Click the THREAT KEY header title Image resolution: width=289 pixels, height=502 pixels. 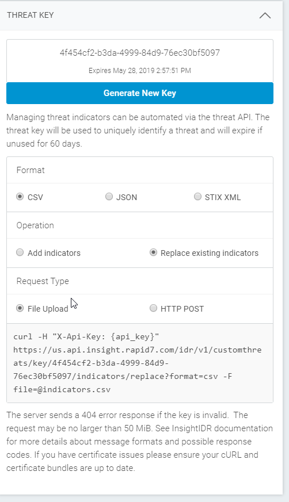(31, 15)
